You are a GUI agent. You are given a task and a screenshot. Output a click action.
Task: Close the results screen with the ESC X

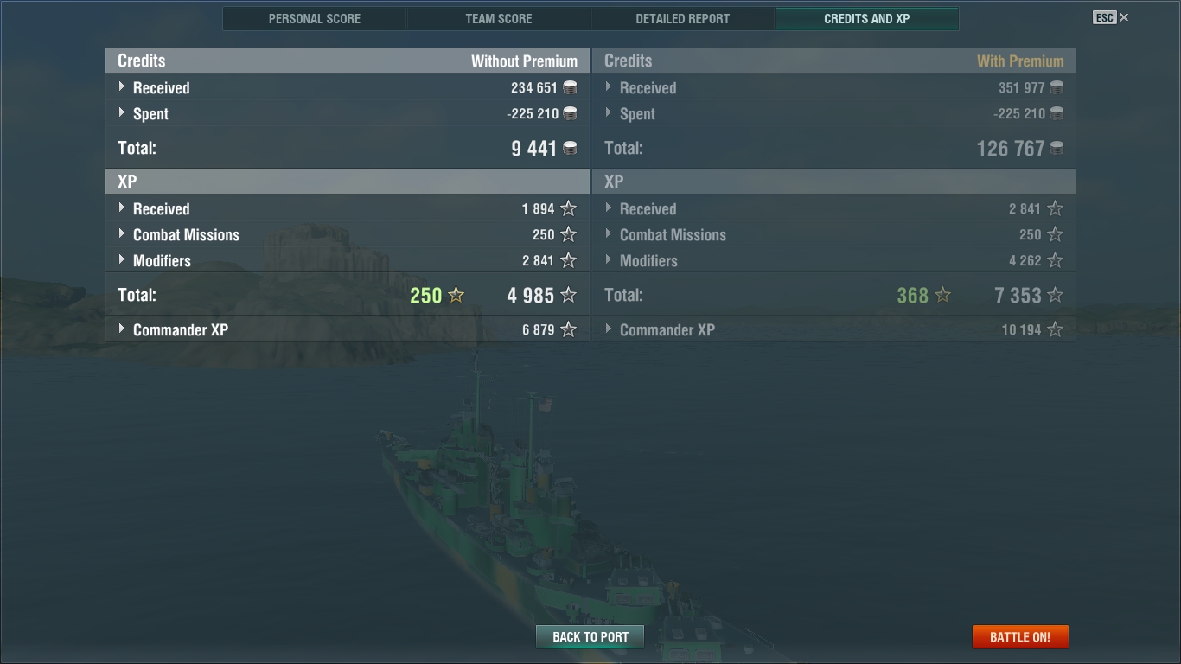1111,17
